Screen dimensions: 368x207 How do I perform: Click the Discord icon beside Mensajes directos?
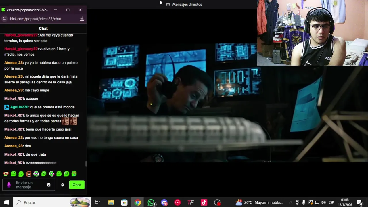(x=168, y=4)
